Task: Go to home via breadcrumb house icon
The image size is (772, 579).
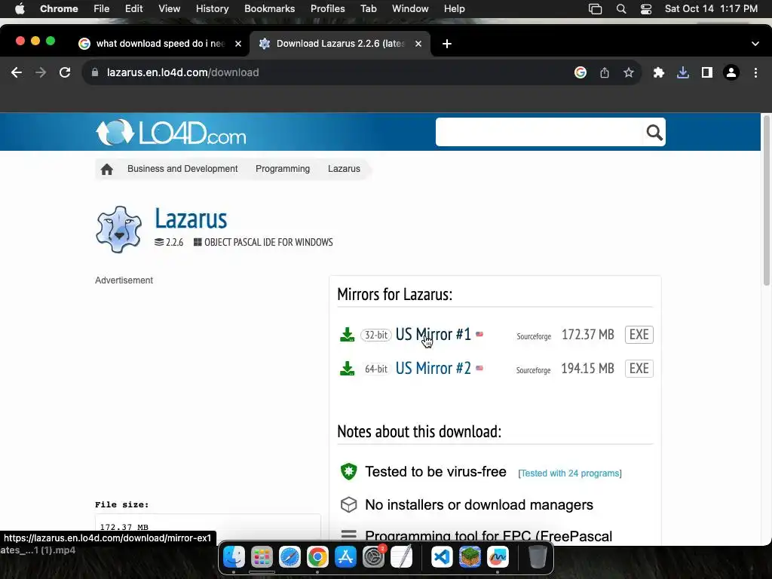Action: pos(107,170)
